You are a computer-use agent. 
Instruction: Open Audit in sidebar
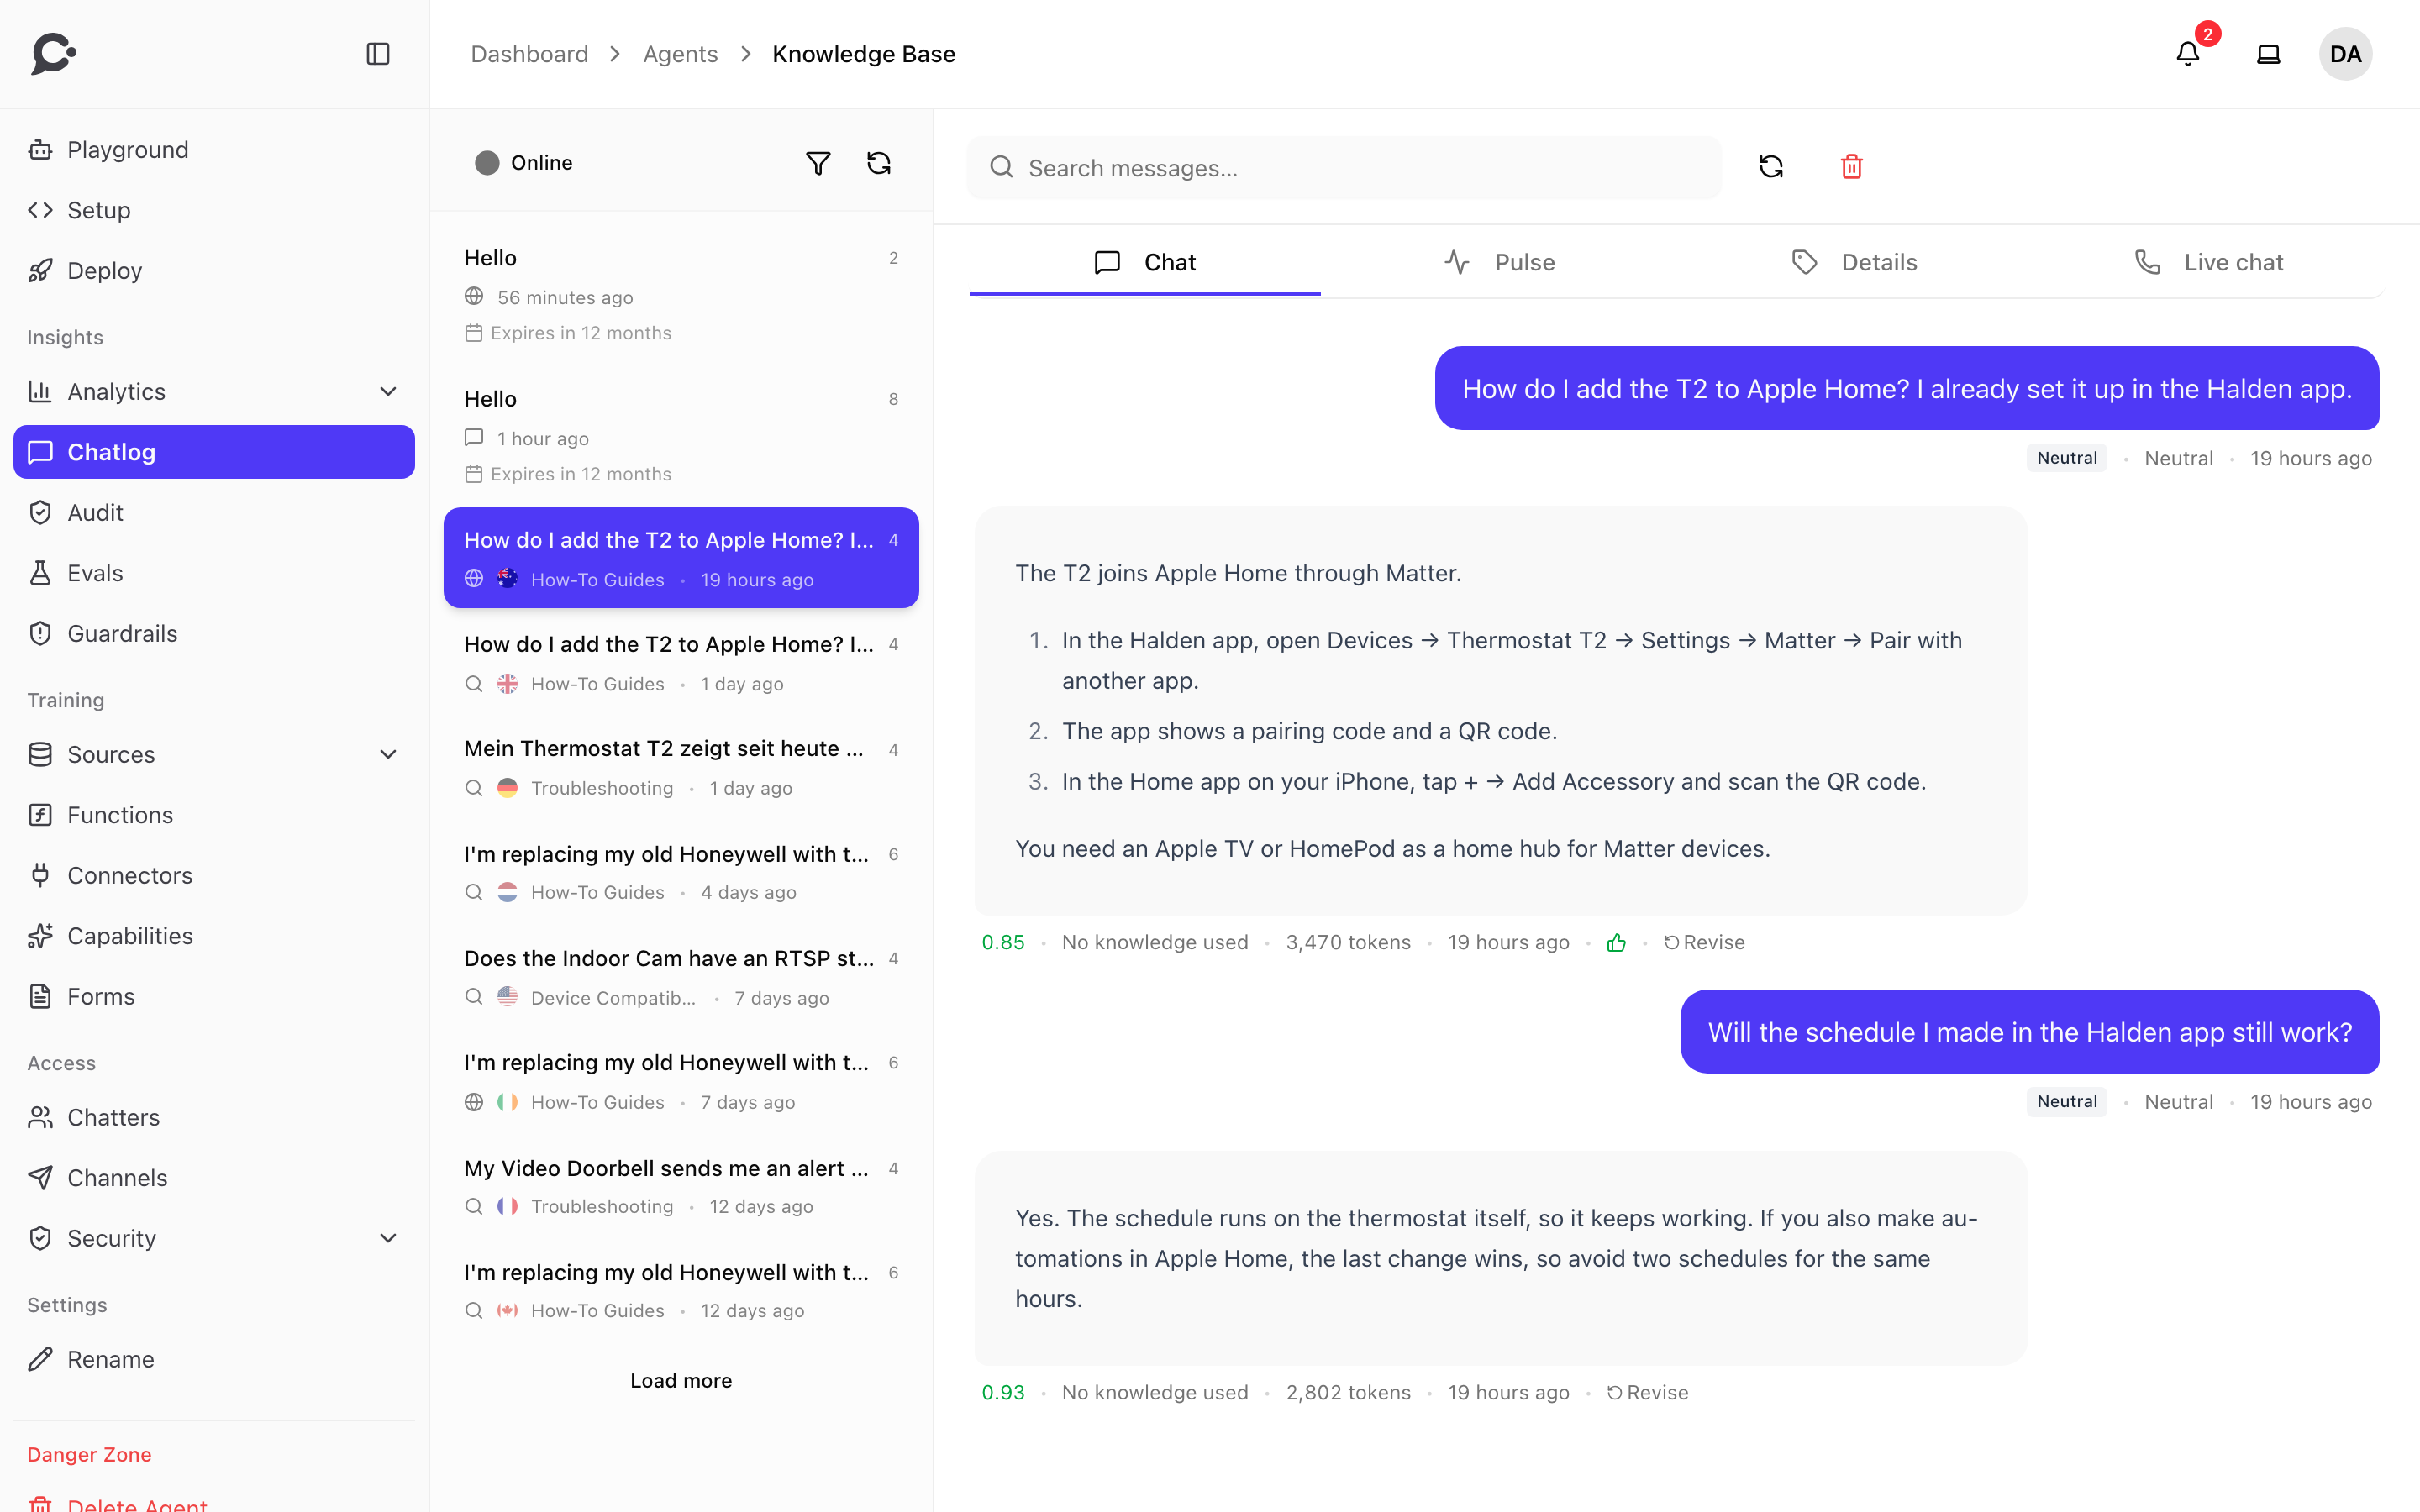tap(214, 513)
